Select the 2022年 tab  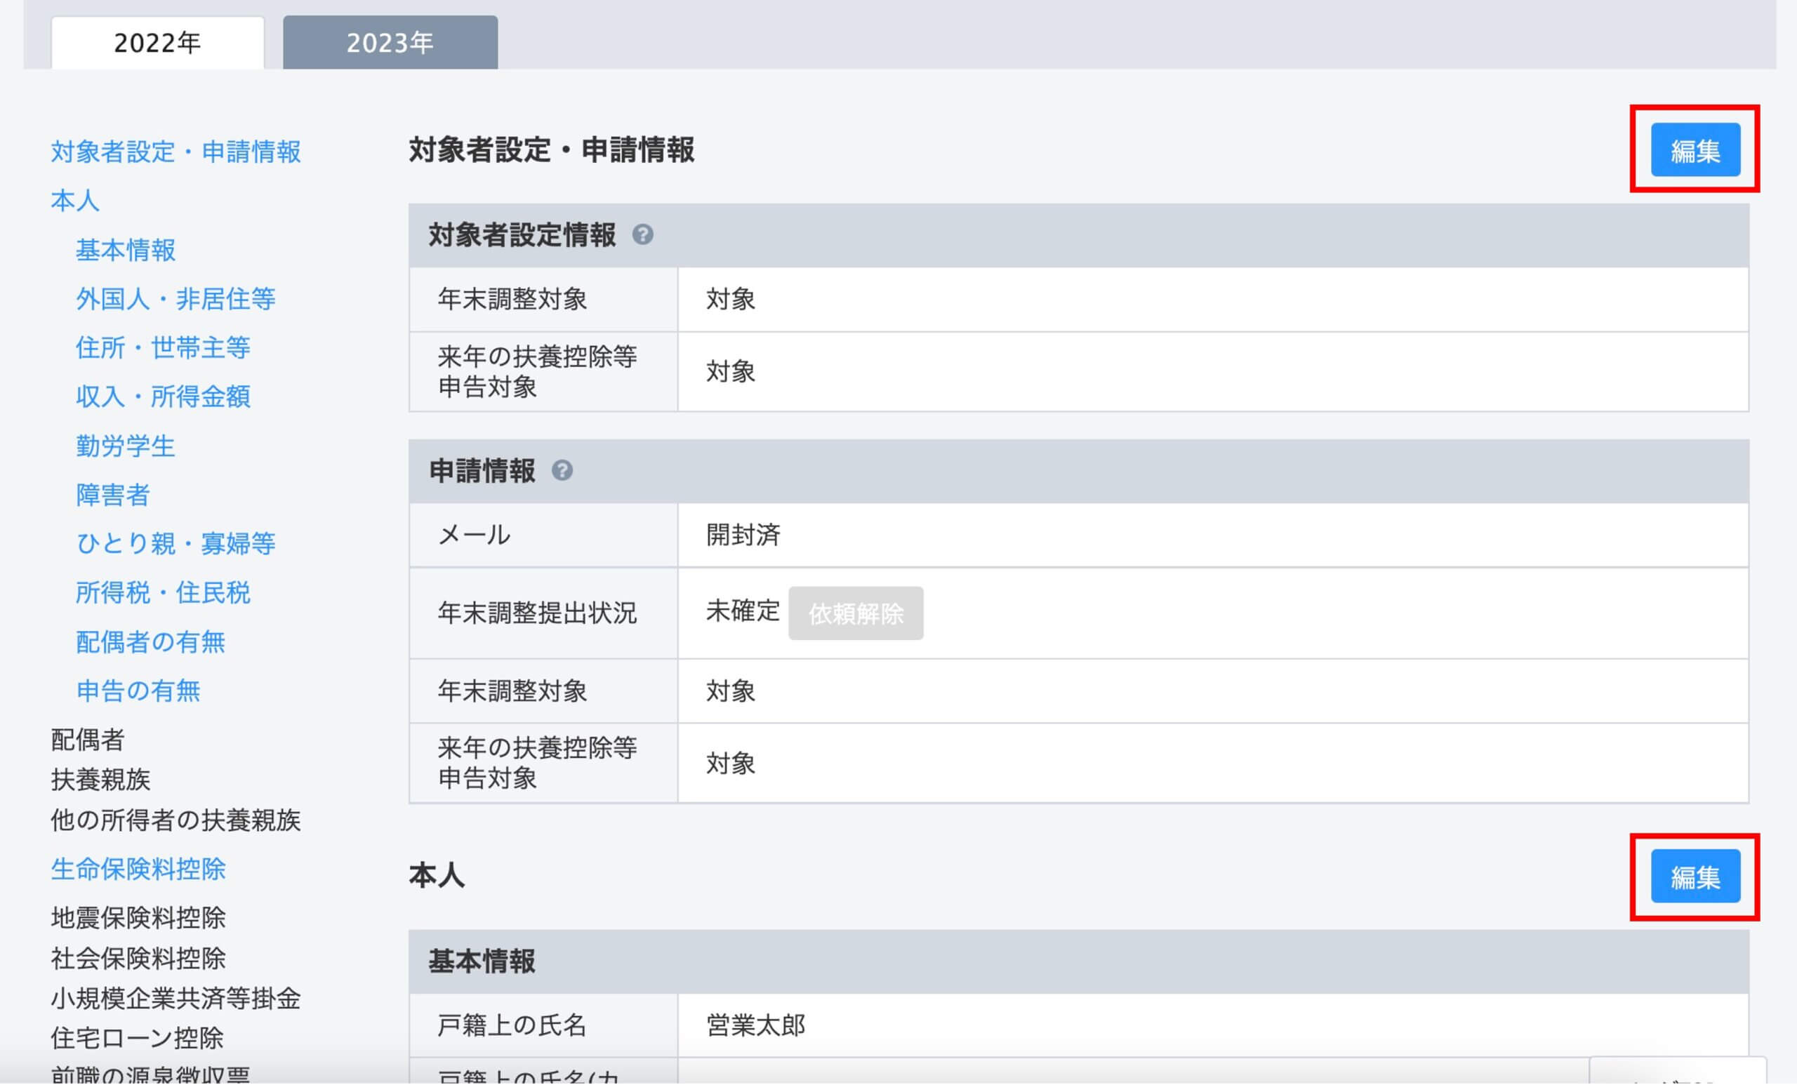point(157,43)
